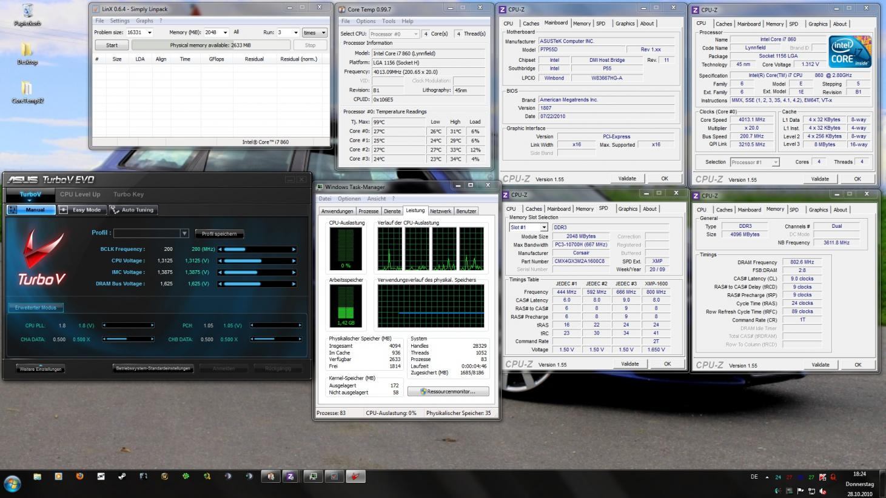Increase BCLK Frequency with right arrow

pos(294,249)
